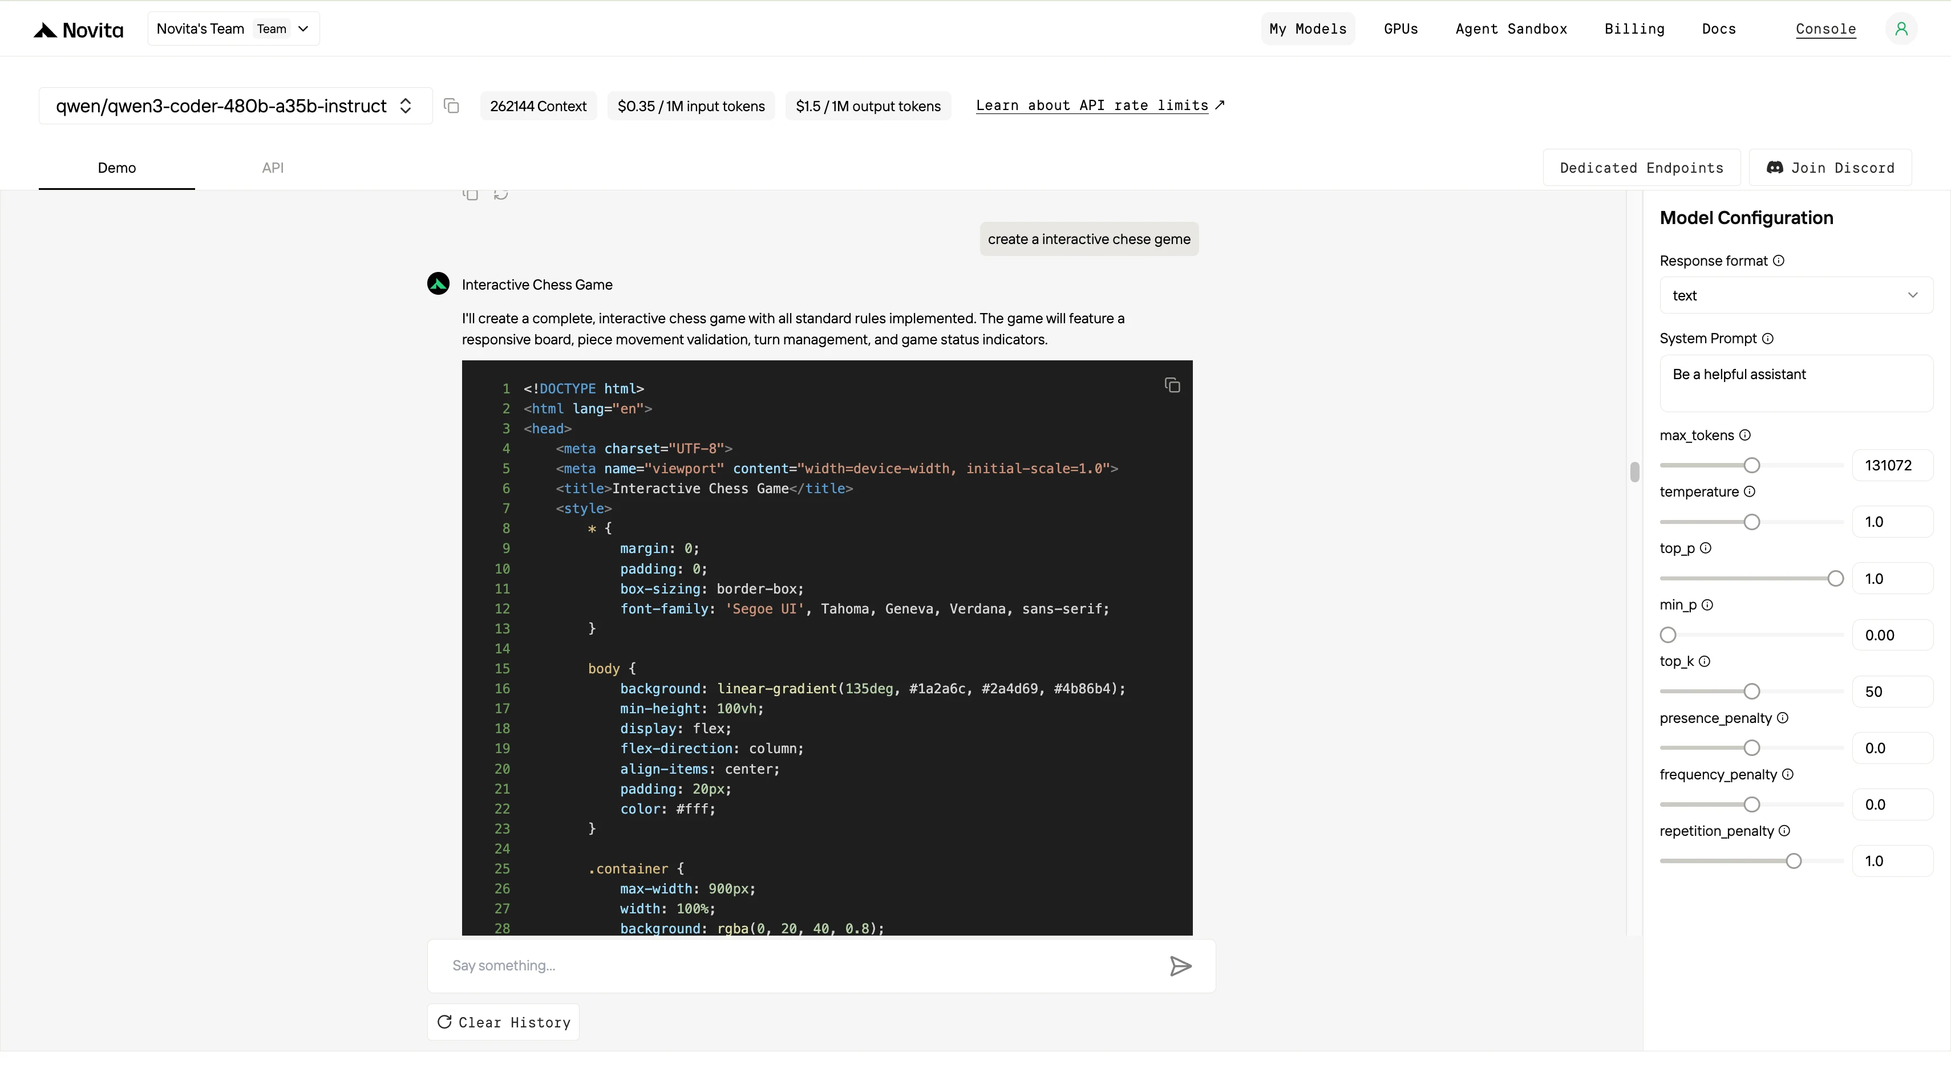Open the model selector qwen3-coder dropdown
This screenshot has width=1951, height=1081.
click(x=236, y=106)
